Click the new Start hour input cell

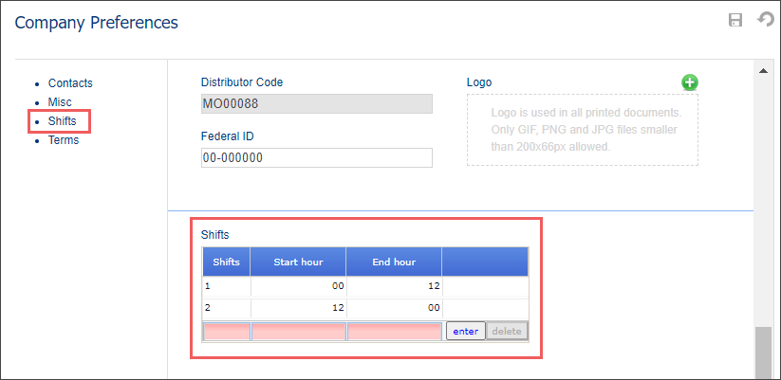tap(298, 332)
